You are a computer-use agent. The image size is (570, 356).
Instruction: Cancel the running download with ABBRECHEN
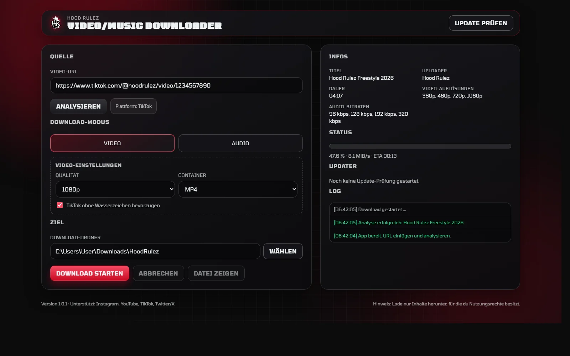pos(158,273)
